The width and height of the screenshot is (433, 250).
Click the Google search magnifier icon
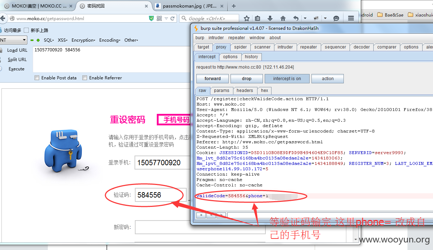184,18
